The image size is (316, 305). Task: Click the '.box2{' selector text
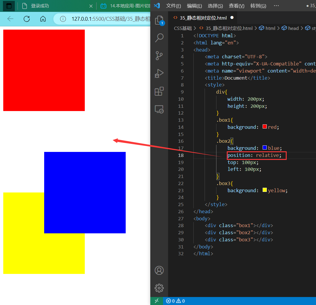click(224, 141)
